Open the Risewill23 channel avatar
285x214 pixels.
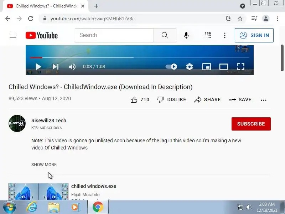coord(17,123)
